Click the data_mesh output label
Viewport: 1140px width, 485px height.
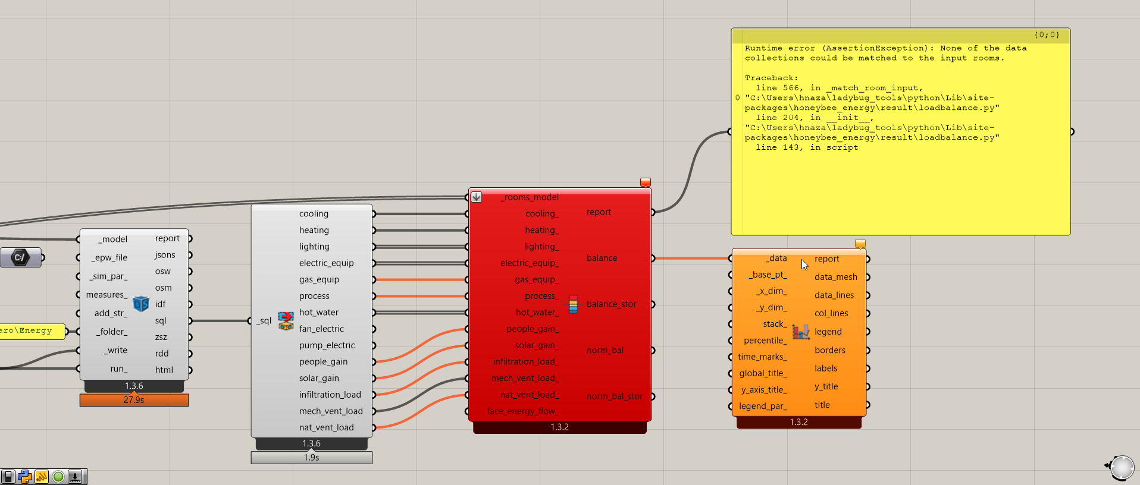[836, 277]
